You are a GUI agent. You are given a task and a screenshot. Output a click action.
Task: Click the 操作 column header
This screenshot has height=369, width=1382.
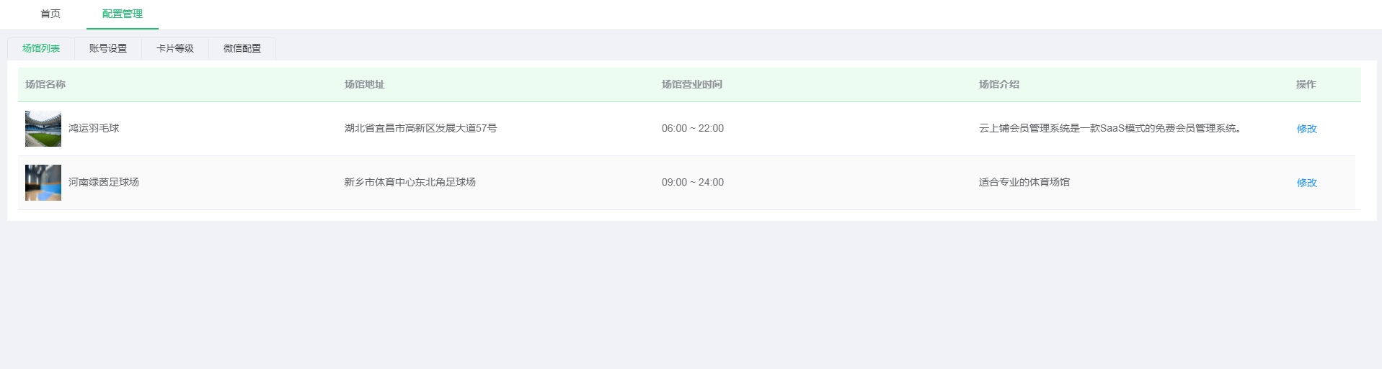(x=1306, y=84)
